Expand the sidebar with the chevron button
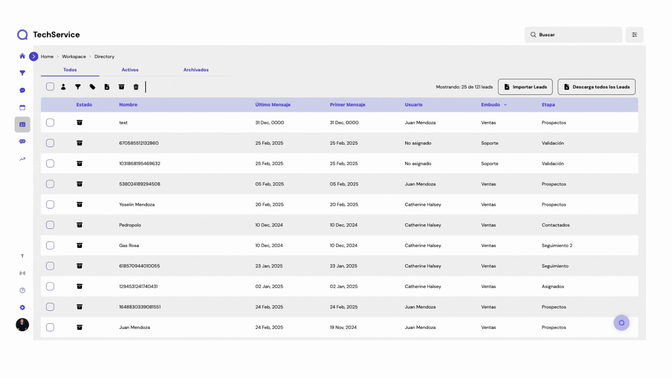Image resolution: width=672 pixels, height=378 pixels. click(x=34, y=56)
